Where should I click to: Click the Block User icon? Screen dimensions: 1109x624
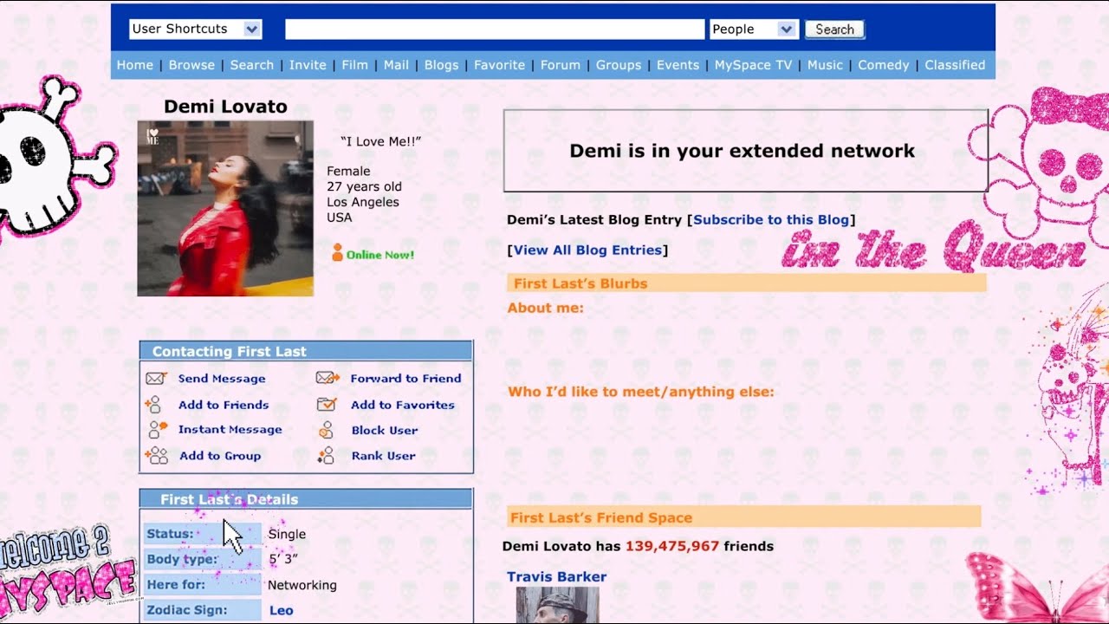[327, 431]
